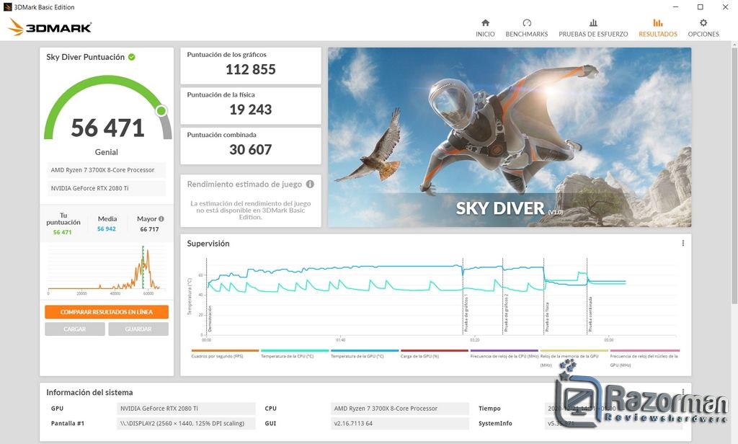Maximize the 3DMark window
The height and width of the screenshot is (444, 738).
pyautogui.click(x=701, y=7)
